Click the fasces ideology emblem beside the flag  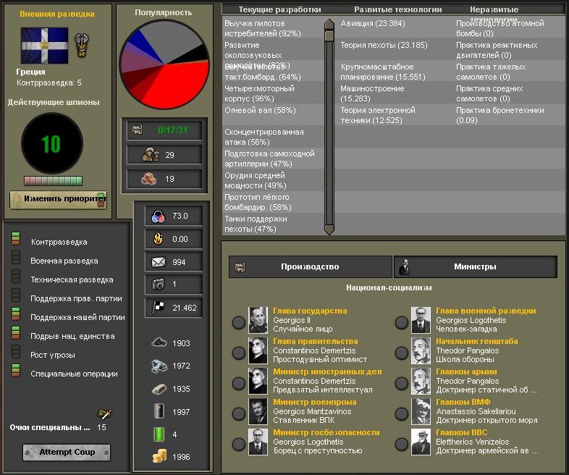[82, 44]
